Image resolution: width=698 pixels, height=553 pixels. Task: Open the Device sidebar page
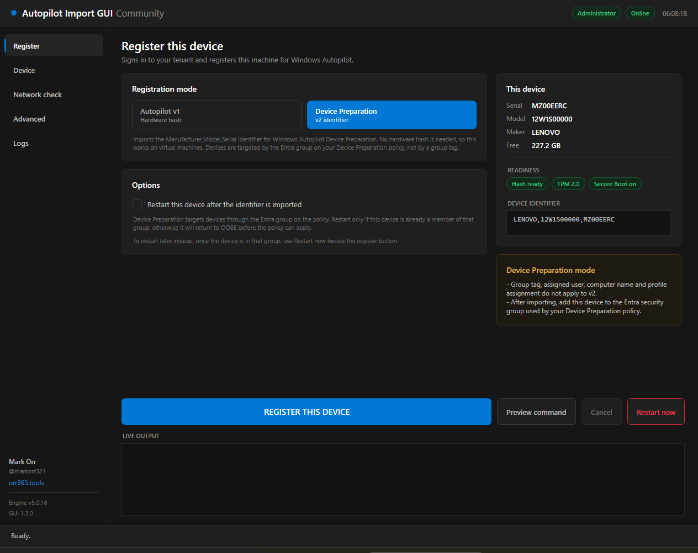54,70
